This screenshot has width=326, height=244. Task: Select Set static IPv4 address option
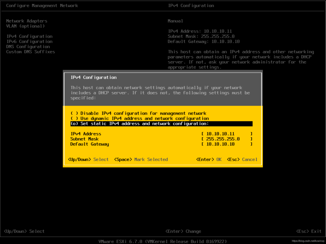coord(139,124)
